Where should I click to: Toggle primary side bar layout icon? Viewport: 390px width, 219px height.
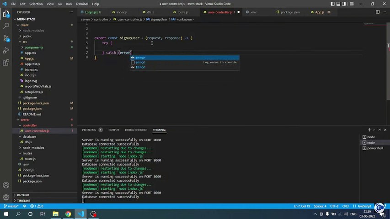point(332,4)
